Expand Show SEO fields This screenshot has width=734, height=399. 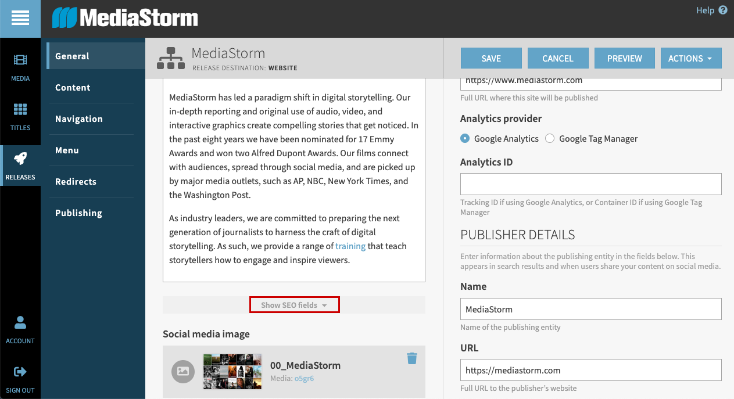coord(294,305)
